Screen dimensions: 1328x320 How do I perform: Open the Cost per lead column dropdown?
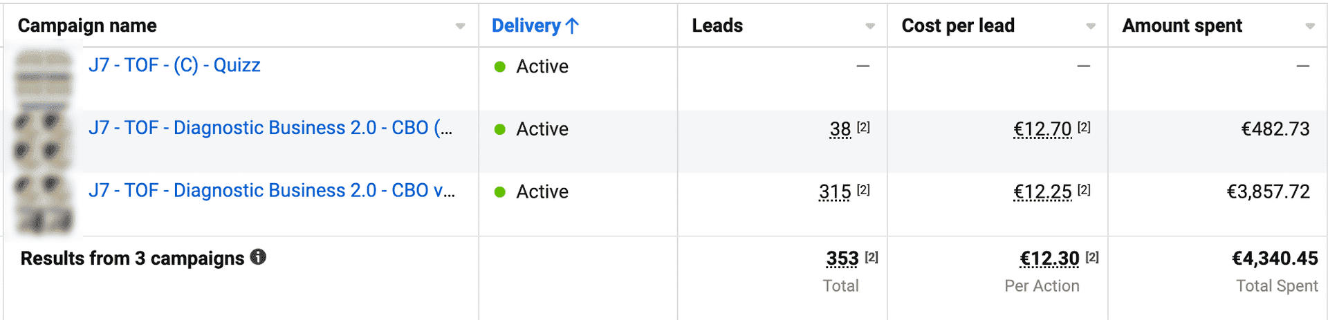click(x=1091, y=26)
